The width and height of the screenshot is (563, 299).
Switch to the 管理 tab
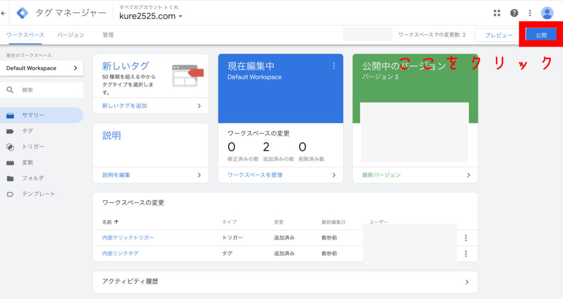pos(108,35)
